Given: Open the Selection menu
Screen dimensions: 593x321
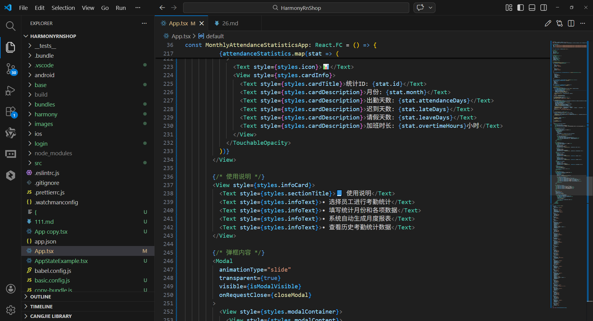Looking at the screenshot, I should [63, 8].
